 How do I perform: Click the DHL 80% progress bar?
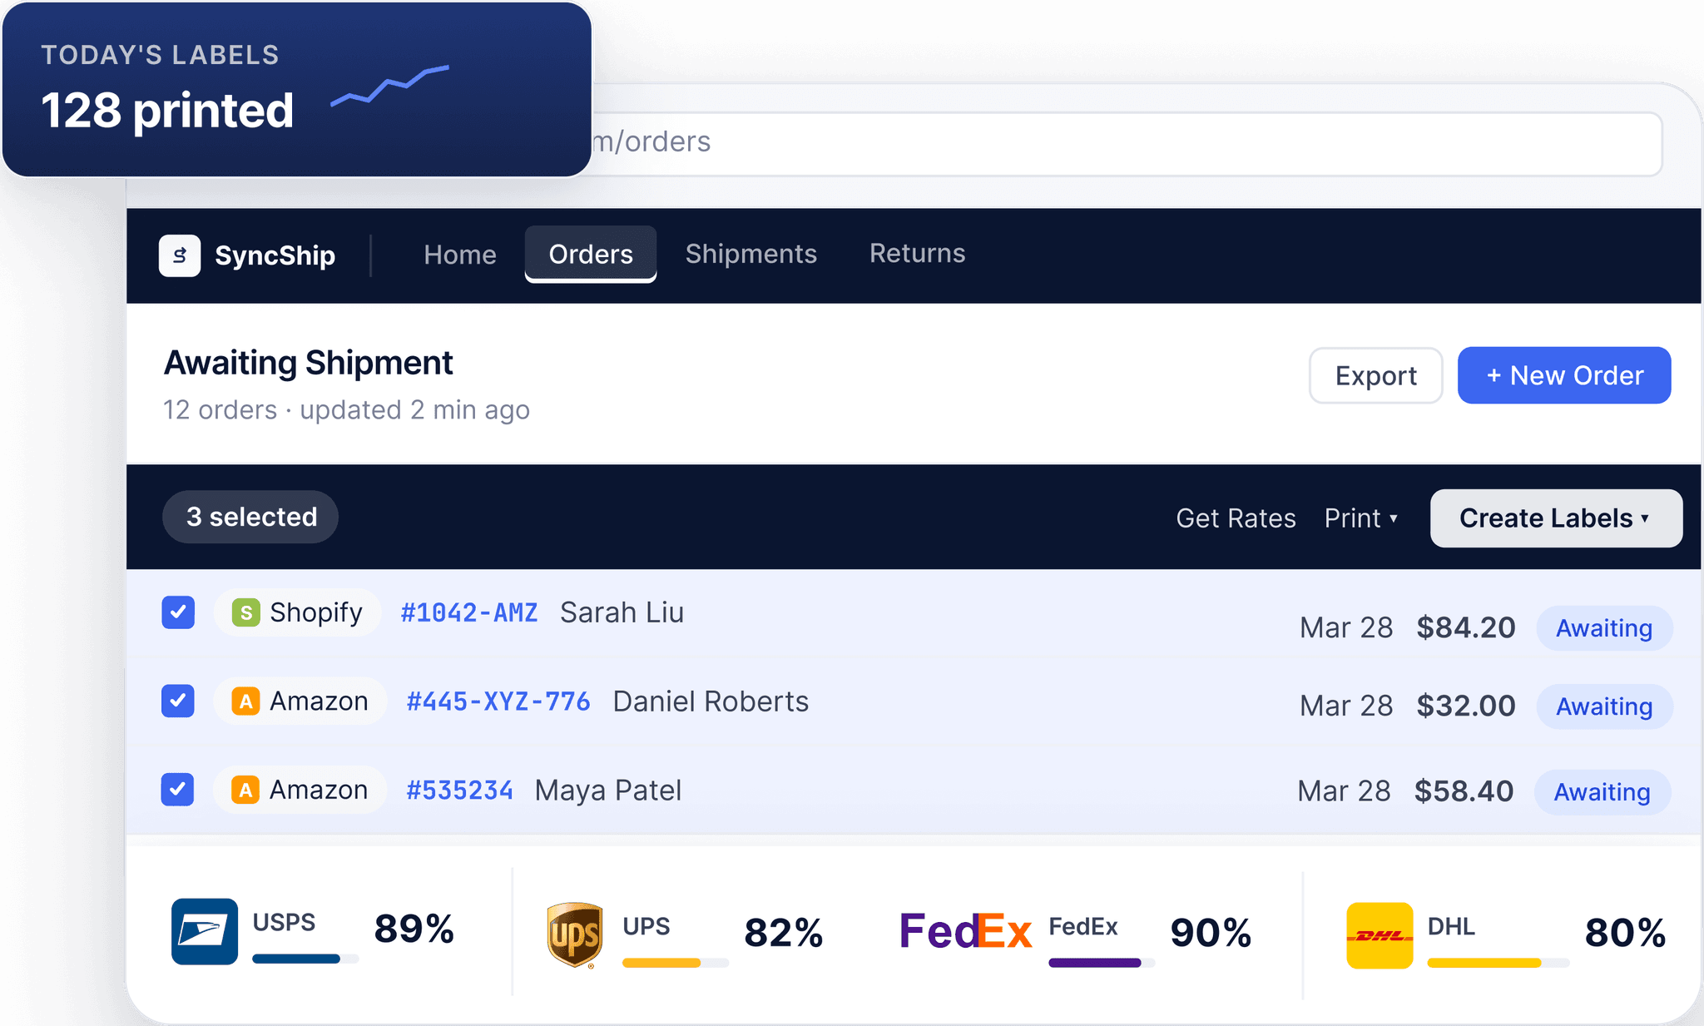point(1498,963)
